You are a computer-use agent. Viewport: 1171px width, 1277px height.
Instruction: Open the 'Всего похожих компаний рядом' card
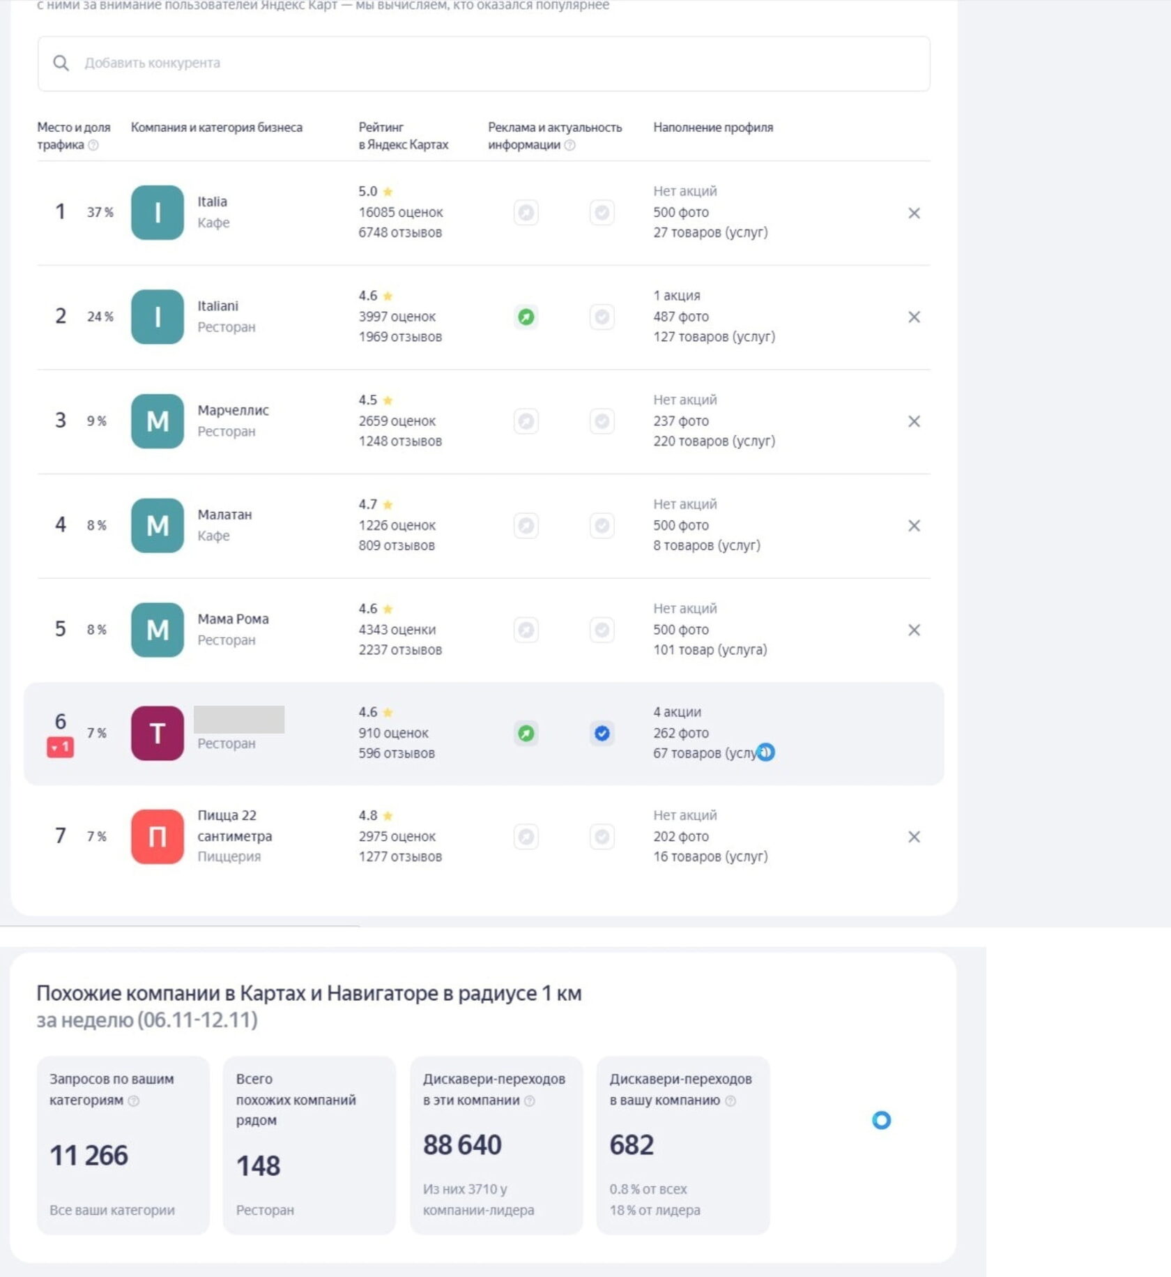(x=309, y=1144)
